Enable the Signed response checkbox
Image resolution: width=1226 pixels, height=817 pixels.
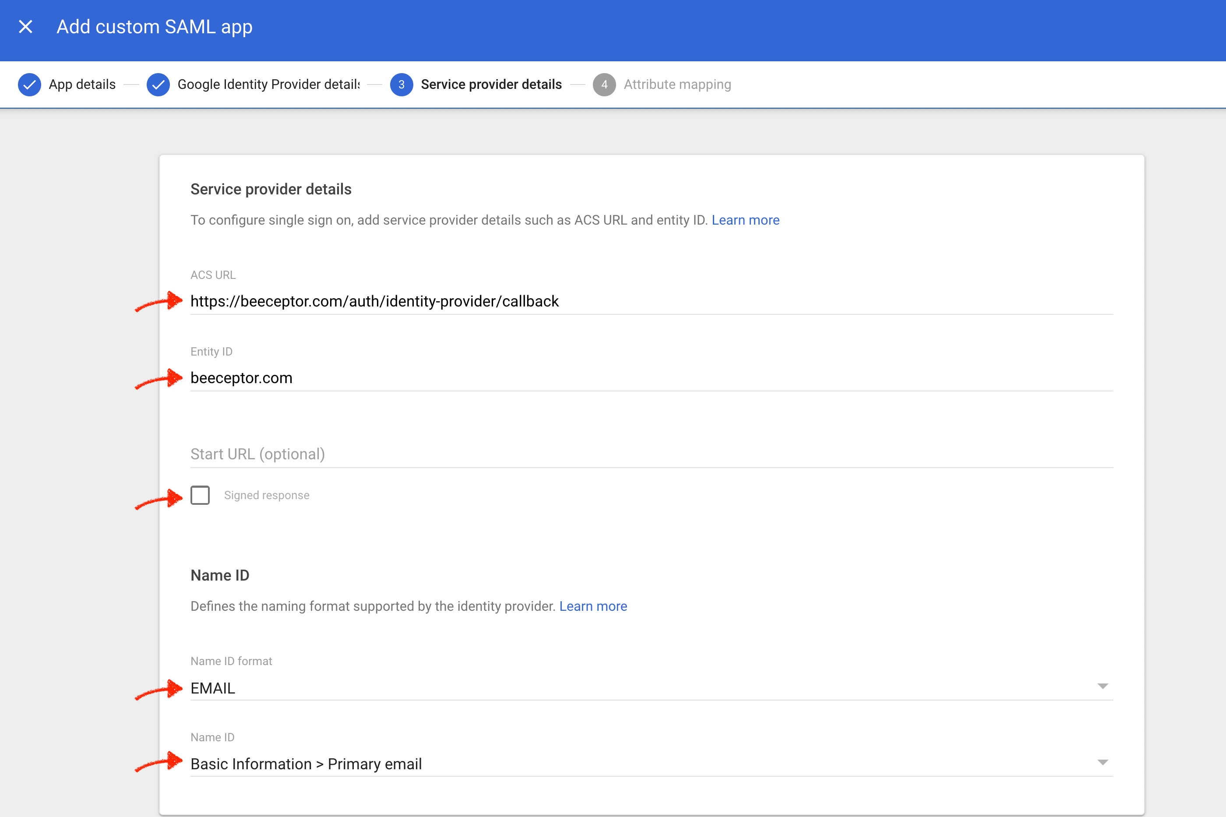pyautogui.click(x=200, y=495)
